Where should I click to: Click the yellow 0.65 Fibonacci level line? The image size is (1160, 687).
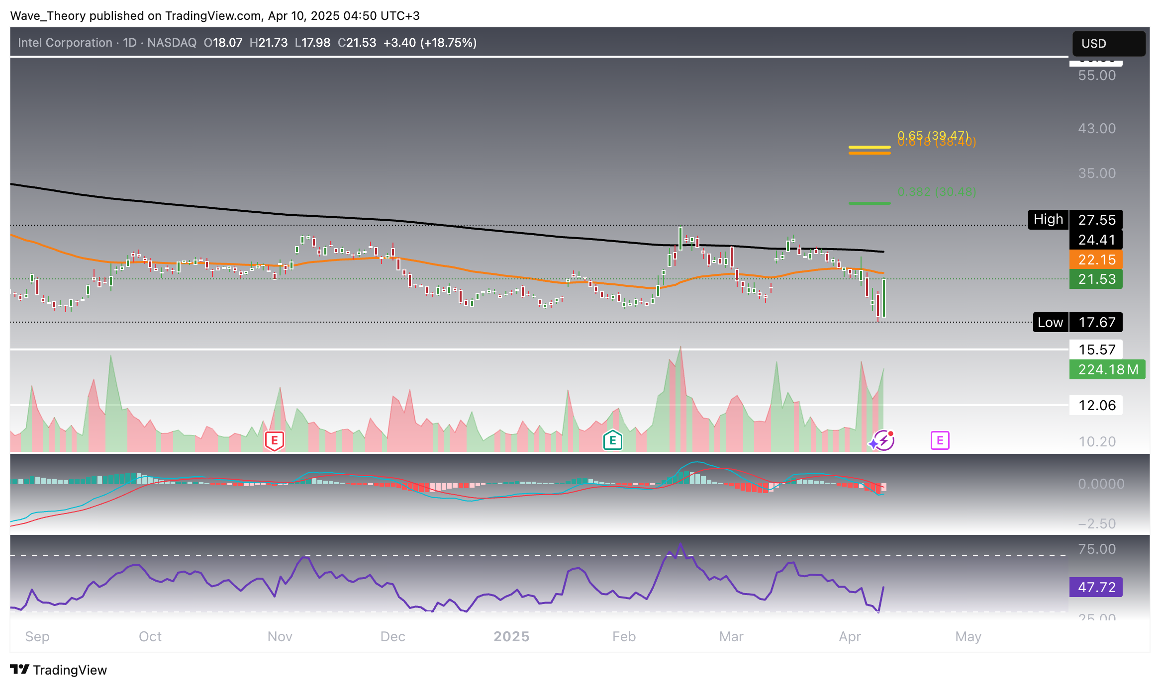coord(870,147)
